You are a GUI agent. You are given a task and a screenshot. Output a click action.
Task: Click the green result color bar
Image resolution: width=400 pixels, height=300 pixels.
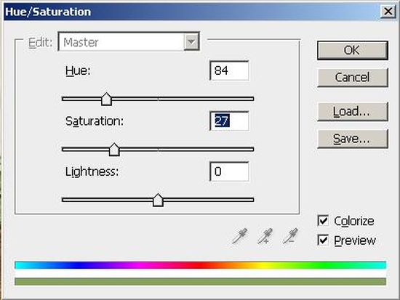click(201, 282)
